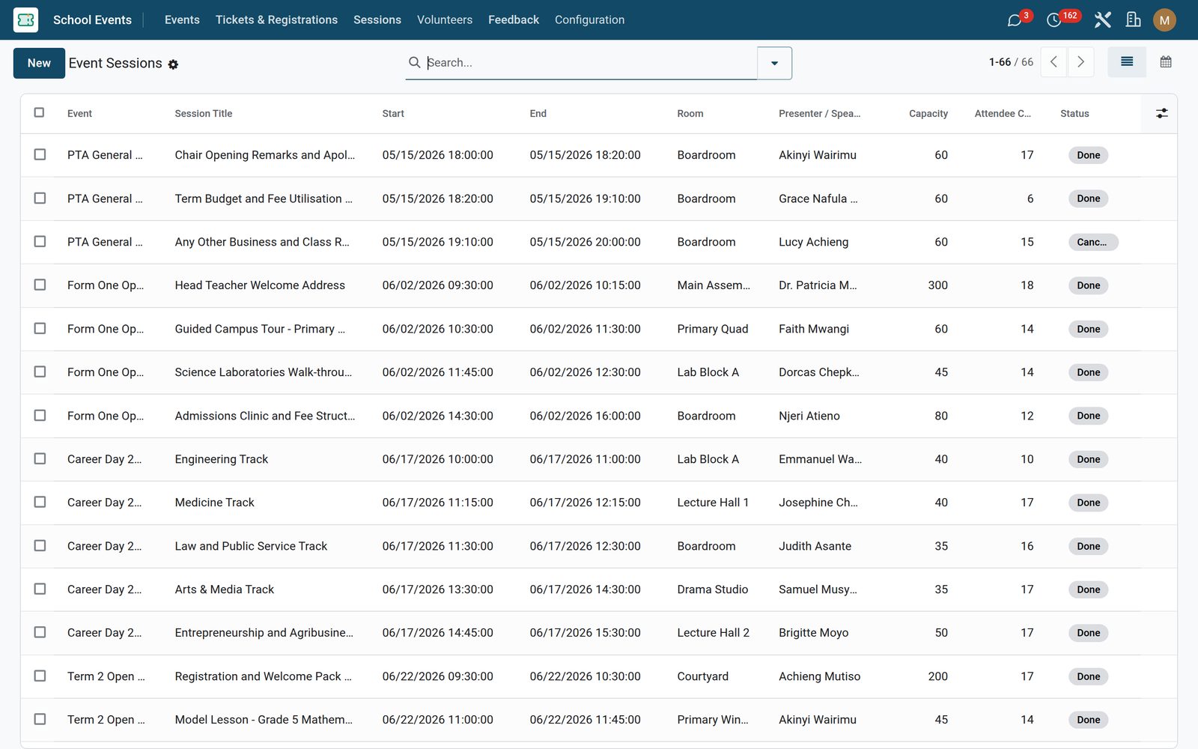Go to the previous page of records

(x=1053, y=62)
